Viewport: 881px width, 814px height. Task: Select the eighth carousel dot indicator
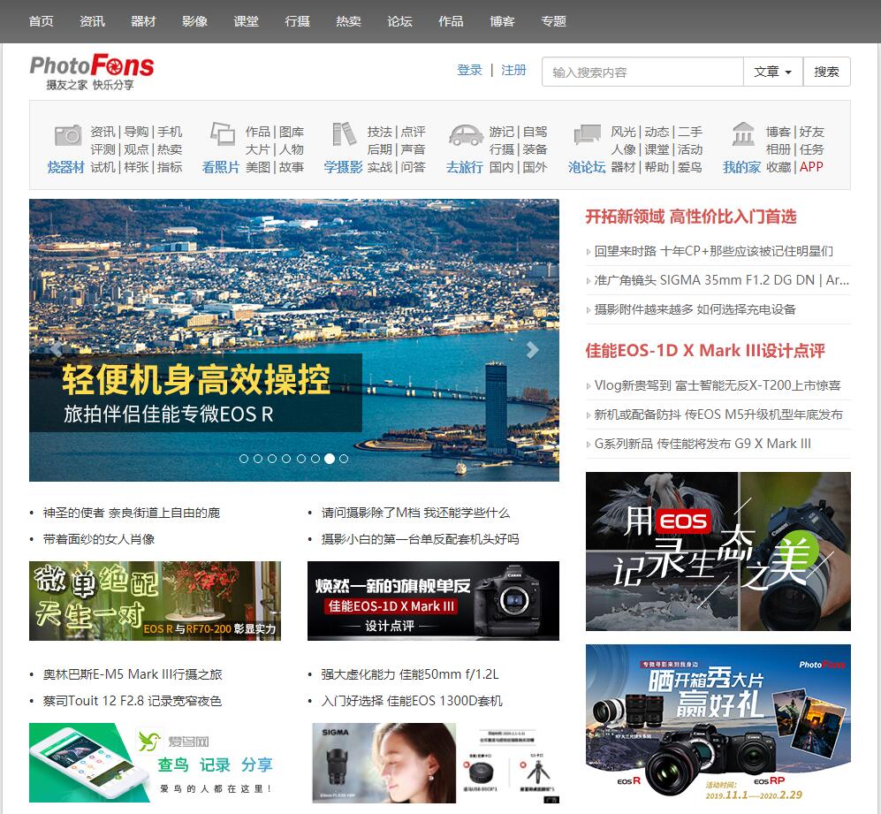pos(344,459)
